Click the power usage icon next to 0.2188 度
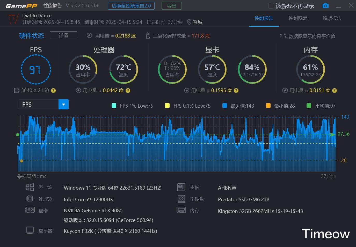Image resolution: width=356 pixels, height=247 pixels. [x=89, y=35]
